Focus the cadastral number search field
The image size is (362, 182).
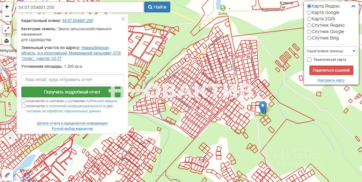[x=80, y=7]
